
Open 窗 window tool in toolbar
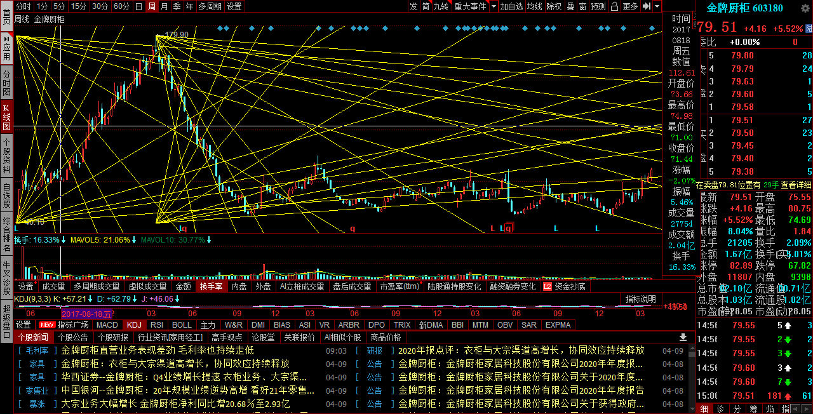point(582,6)
